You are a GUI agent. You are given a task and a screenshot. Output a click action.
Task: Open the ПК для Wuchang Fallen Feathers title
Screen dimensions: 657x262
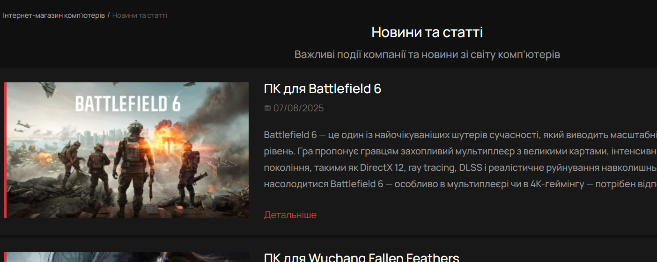click(x=362, y=257)
